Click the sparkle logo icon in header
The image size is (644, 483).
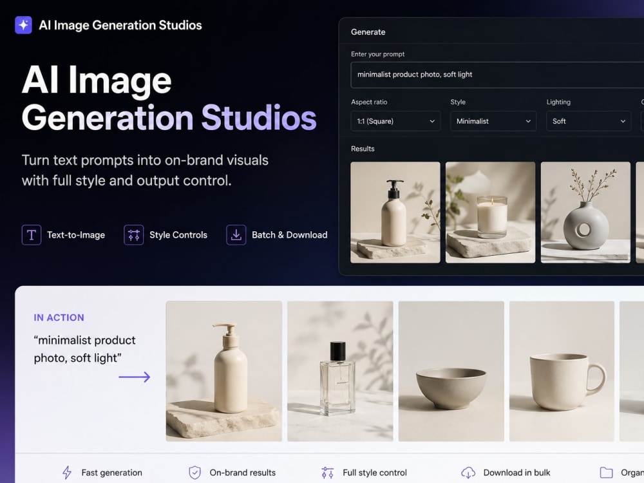coord(23,25)
